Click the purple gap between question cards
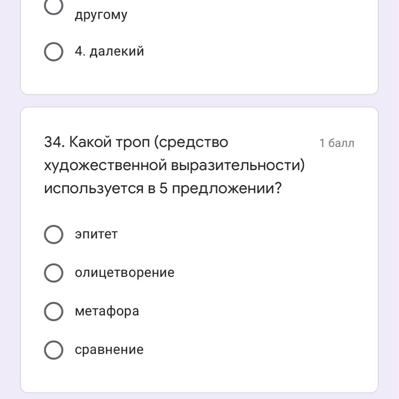Screen dimensions: 399x399 tap(200, 101)
